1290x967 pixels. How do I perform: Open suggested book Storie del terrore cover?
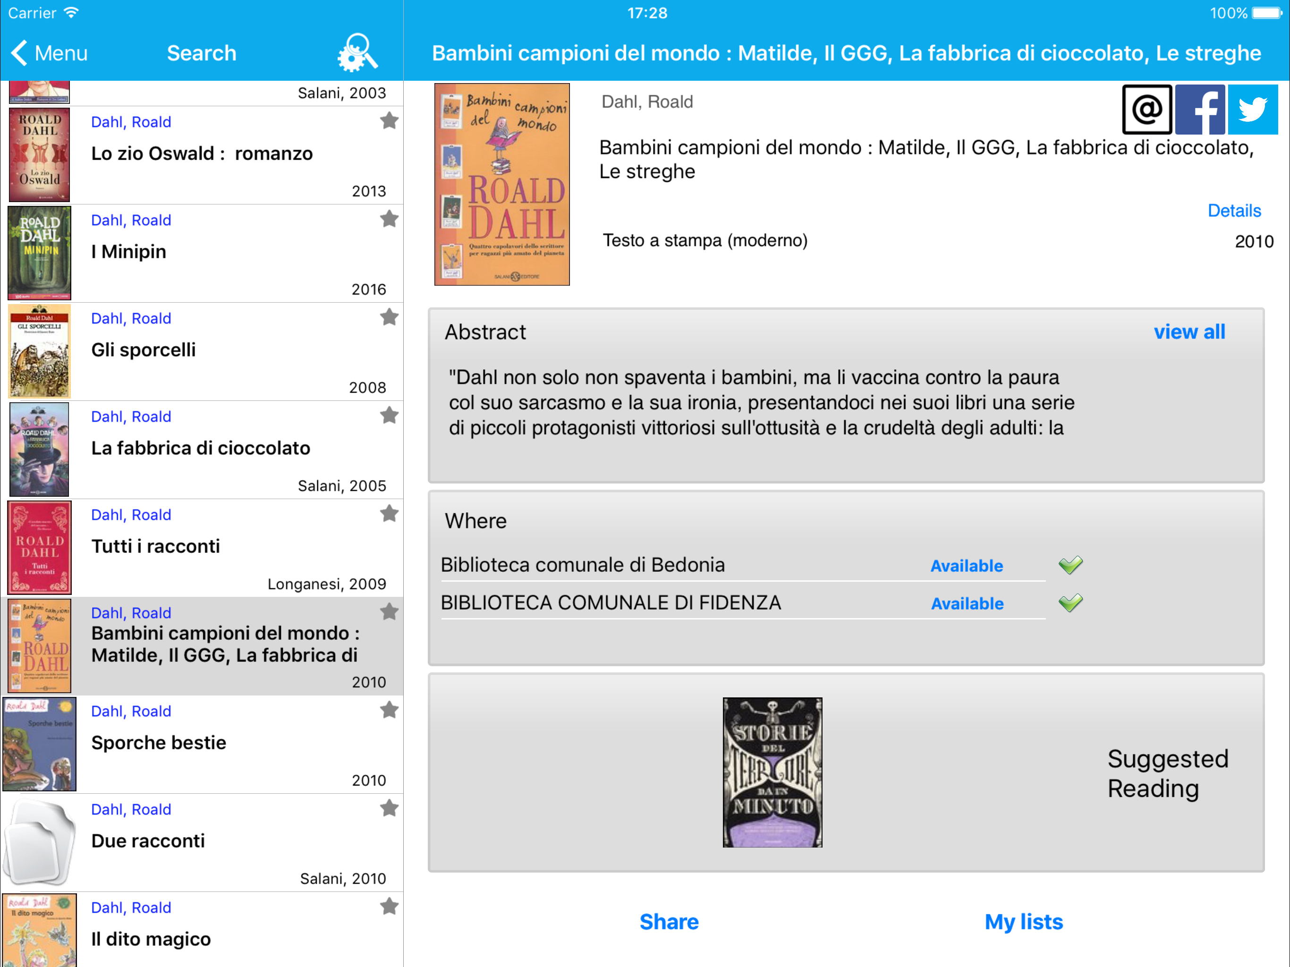coord(772,772)
